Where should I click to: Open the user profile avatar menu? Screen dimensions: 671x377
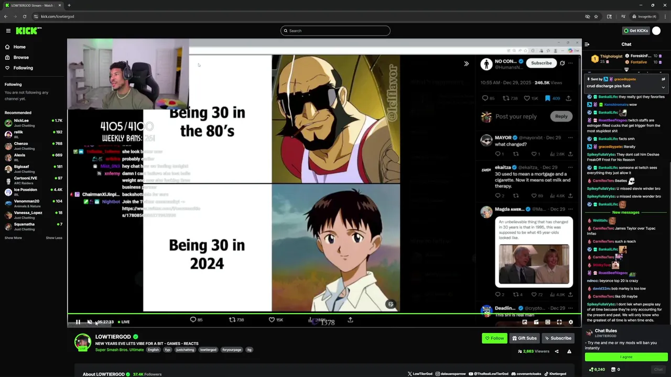click(x=656, y=31)
